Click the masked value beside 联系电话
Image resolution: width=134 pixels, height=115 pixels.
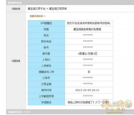coord(88,41)
